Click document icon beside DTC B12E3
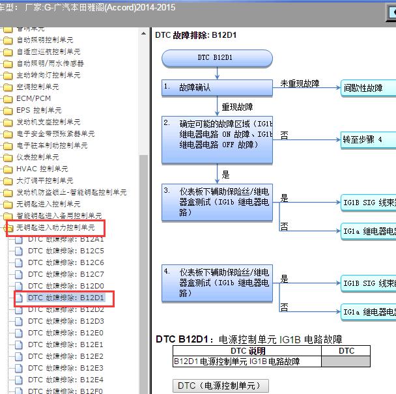The width and height of the screenshot is (396, 394). 19,368
